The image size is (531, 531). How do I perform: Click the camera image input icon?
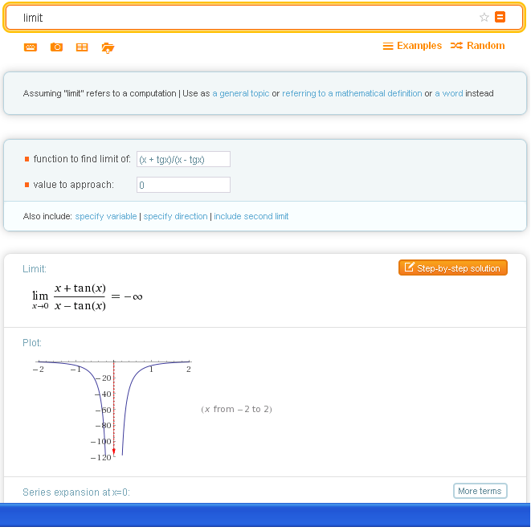56,47
